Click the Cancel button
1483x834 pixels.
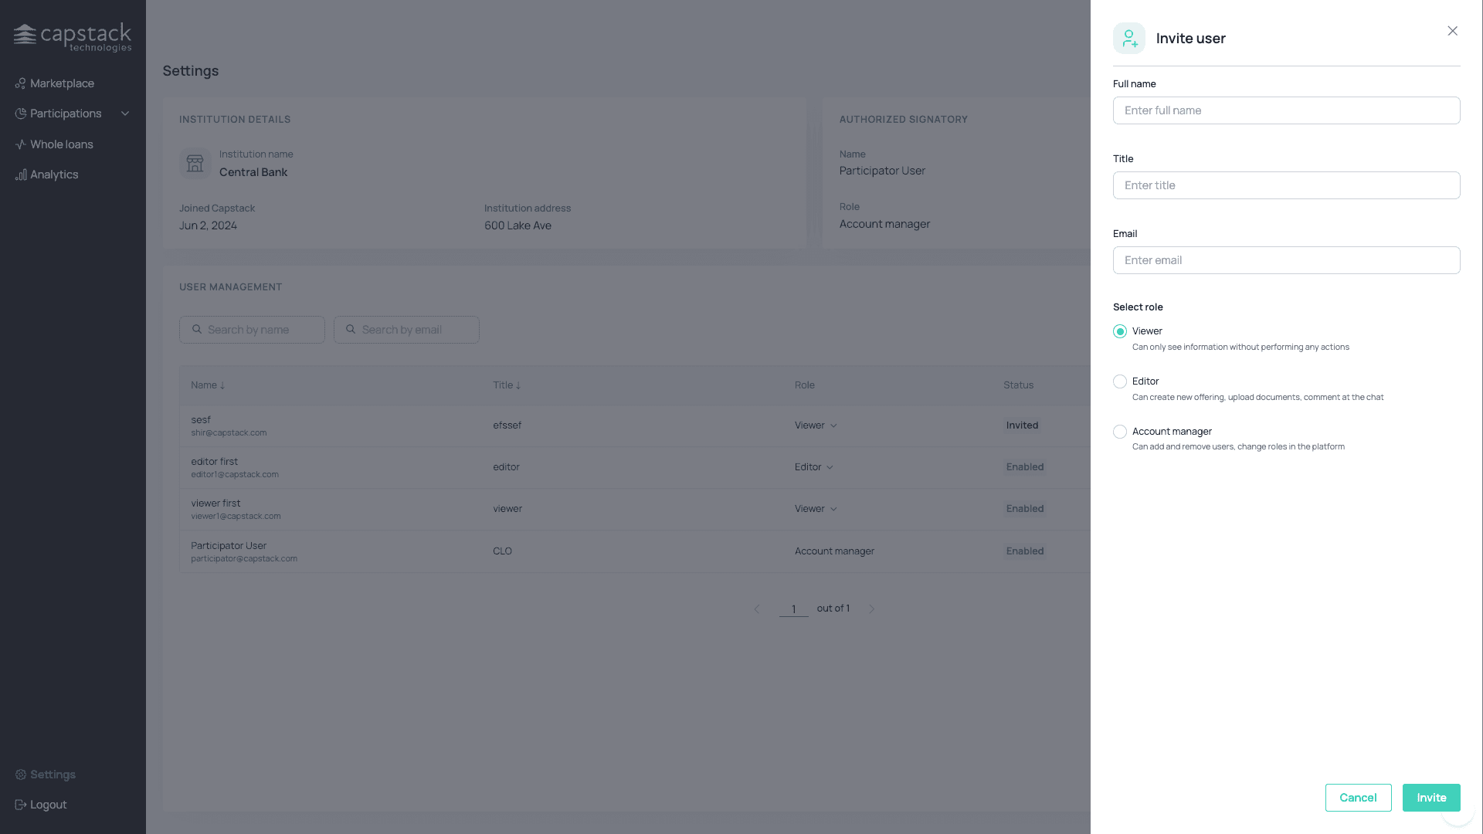(x=1358, y=798)
